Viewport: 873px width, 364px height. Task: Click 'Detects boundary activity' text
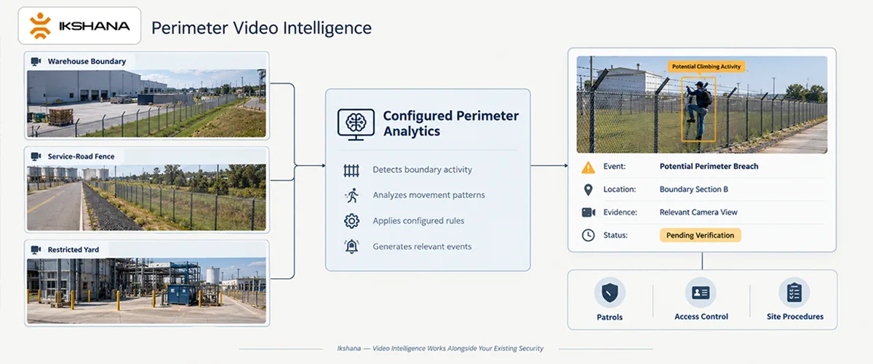pos(423,170)
